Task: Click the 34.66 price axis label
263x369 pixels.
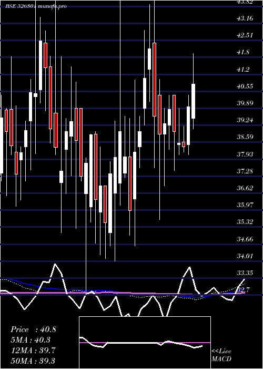Action: (x=245, y=239)
